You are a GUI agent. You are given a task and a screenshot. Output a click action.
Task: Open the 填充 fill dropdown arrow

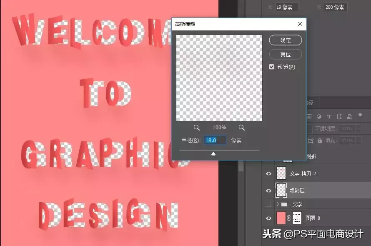(x=358, y=141)
